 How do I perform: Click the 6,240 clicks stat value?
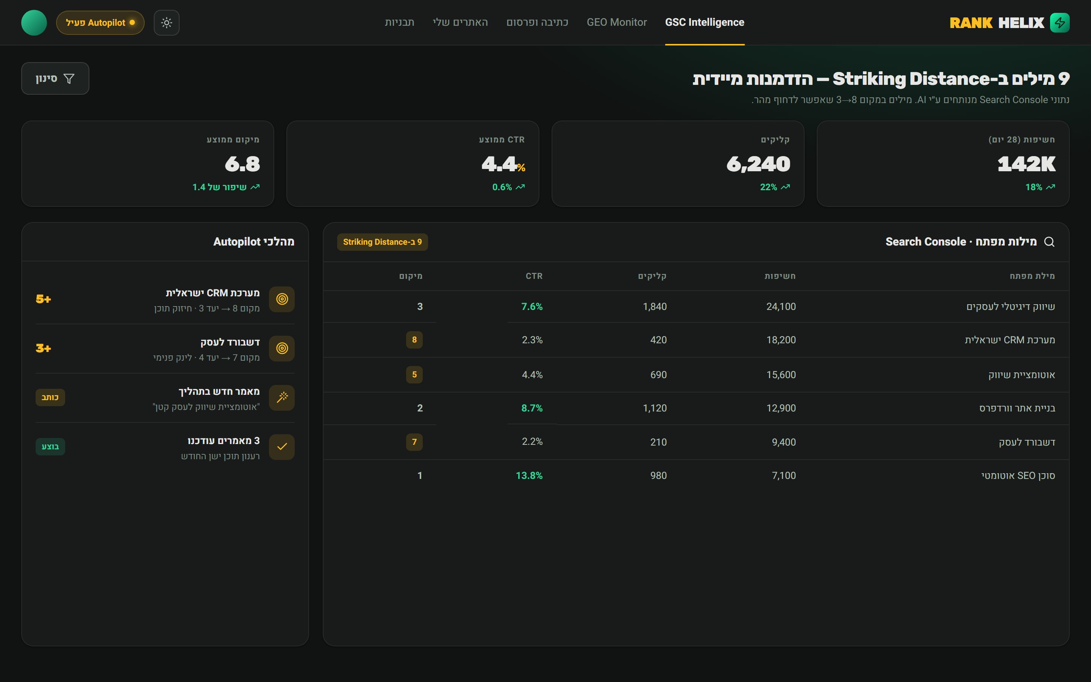tap(758, 164)
